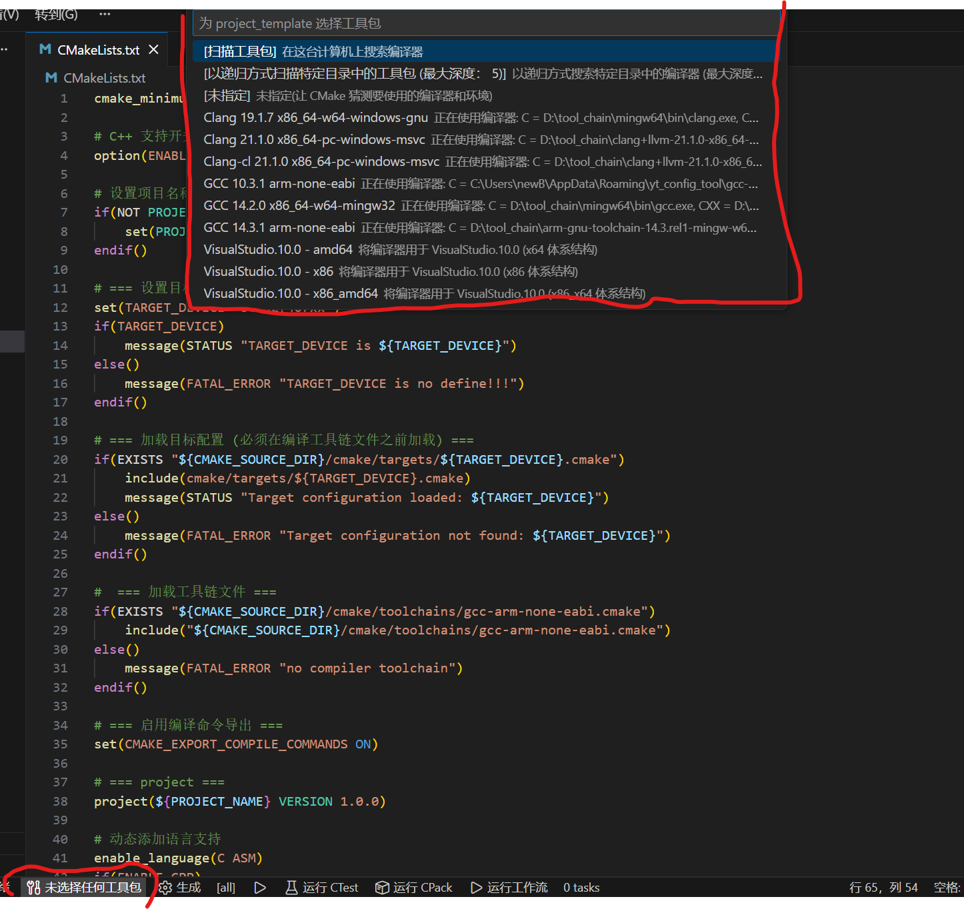The height and width of the screenshot is (909, 964).
Task: Click the 运行 CTest flask icon
Action: pyautogui.click(x=291, y=888)
